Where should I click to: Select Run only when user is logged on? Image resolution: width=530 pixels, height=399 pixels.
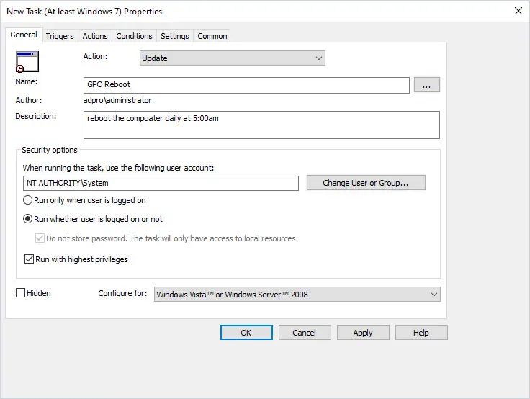pyautogui.click(x=27, y=200)
